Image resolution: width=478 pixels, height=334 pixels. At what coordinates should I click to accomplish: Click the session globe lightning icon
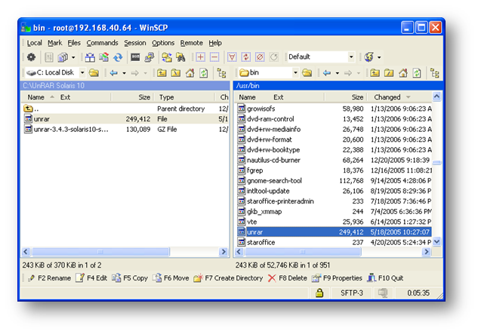pos(369,57)
